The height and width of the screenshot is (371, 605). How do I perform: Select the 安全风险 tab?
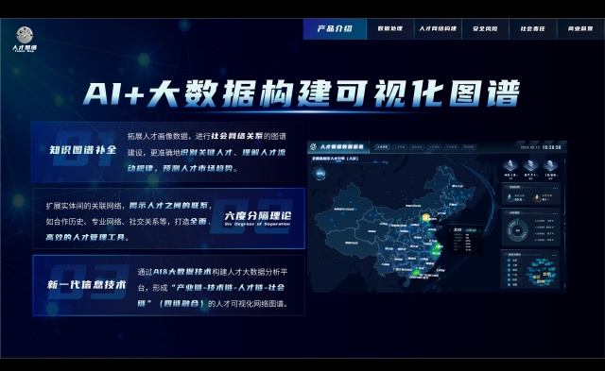(485, 29)
